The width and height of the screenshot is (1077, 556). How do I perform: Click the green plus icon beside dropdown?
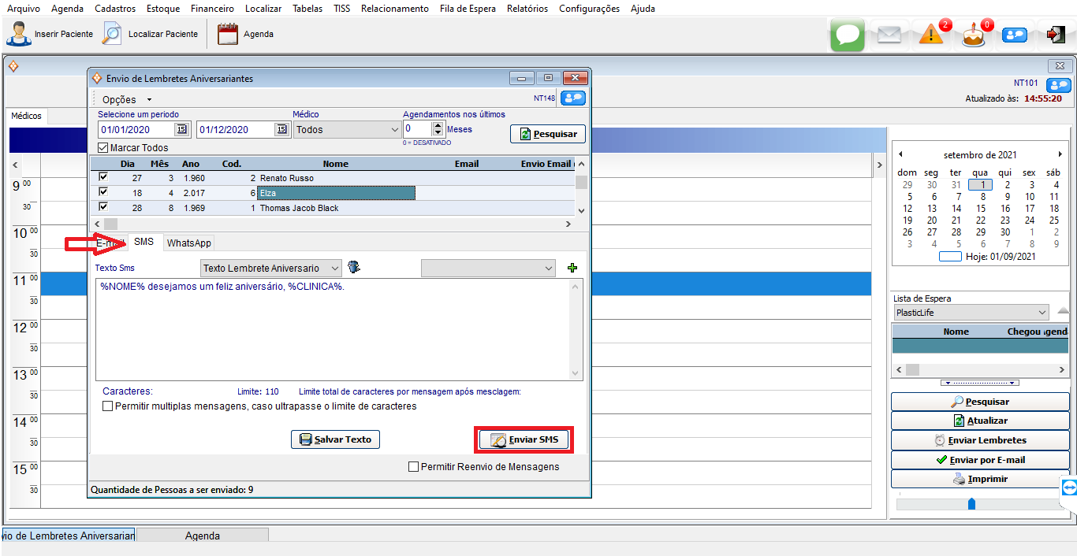(572, 269)
